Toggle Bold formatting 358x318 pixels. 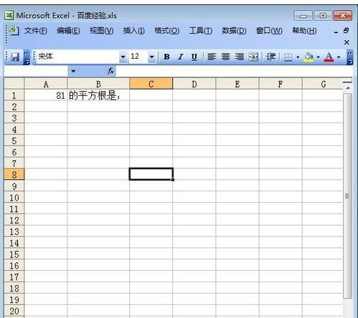click(x=166, y=57)
